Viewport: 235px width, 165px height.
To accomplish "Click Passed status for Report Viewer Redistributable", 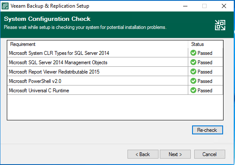I will pos(205,72).
